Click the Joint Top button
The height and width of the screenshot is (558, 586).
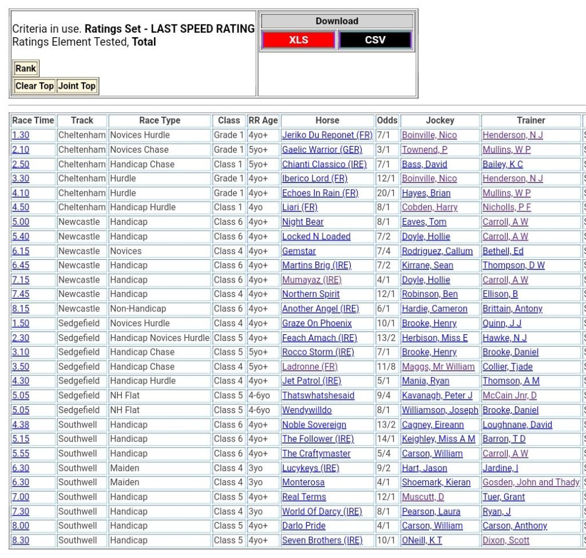coord(77,86)
